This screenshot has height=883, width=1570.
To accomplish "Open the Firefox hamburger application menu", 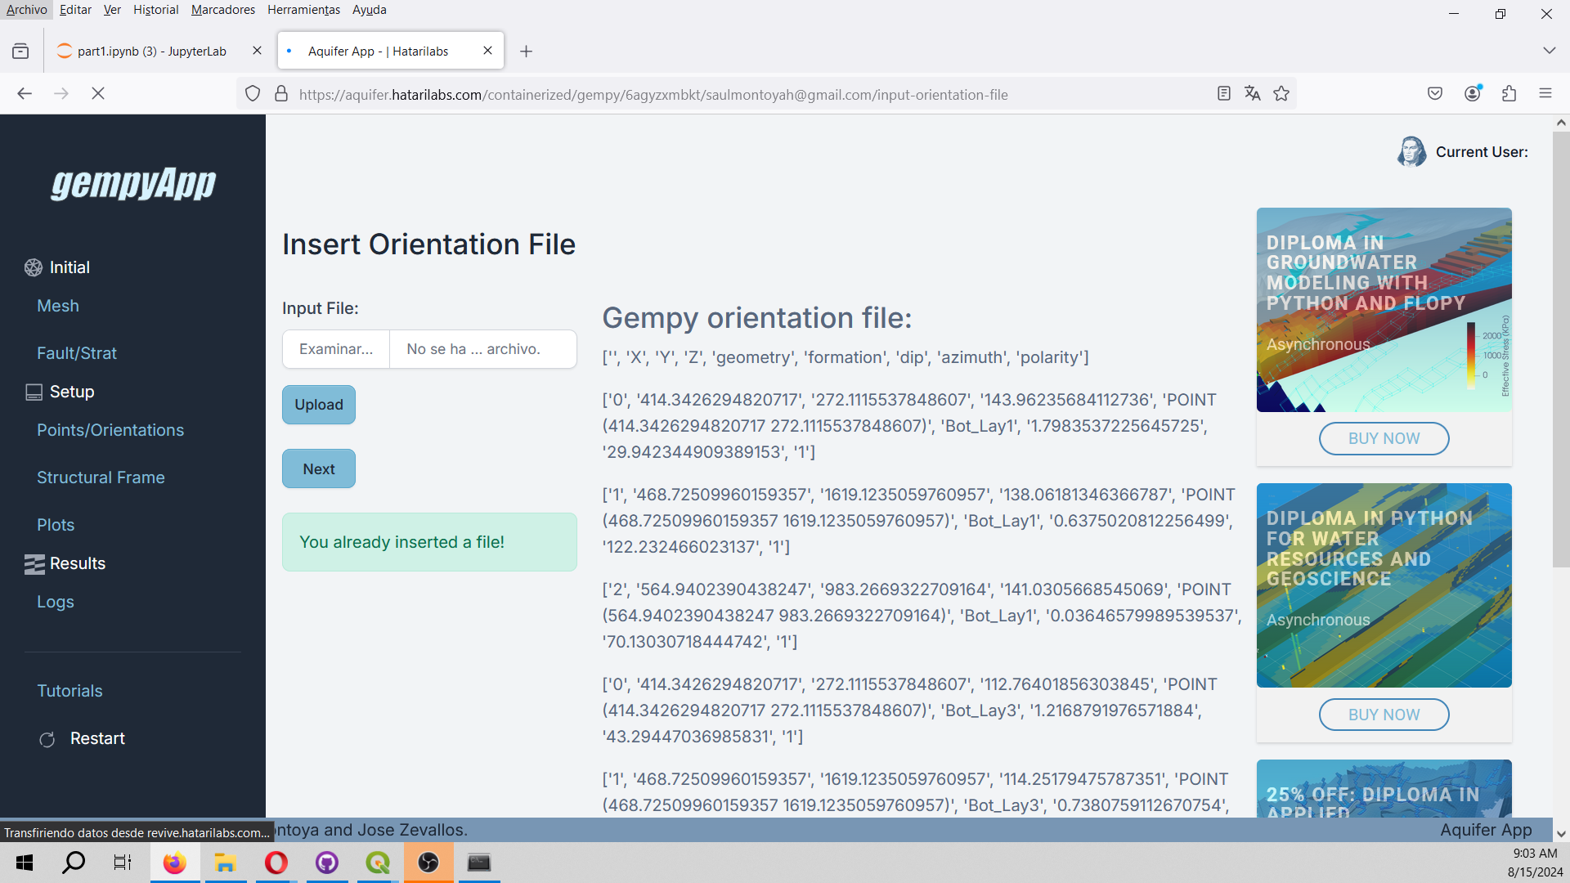I will pos(1545,94).
